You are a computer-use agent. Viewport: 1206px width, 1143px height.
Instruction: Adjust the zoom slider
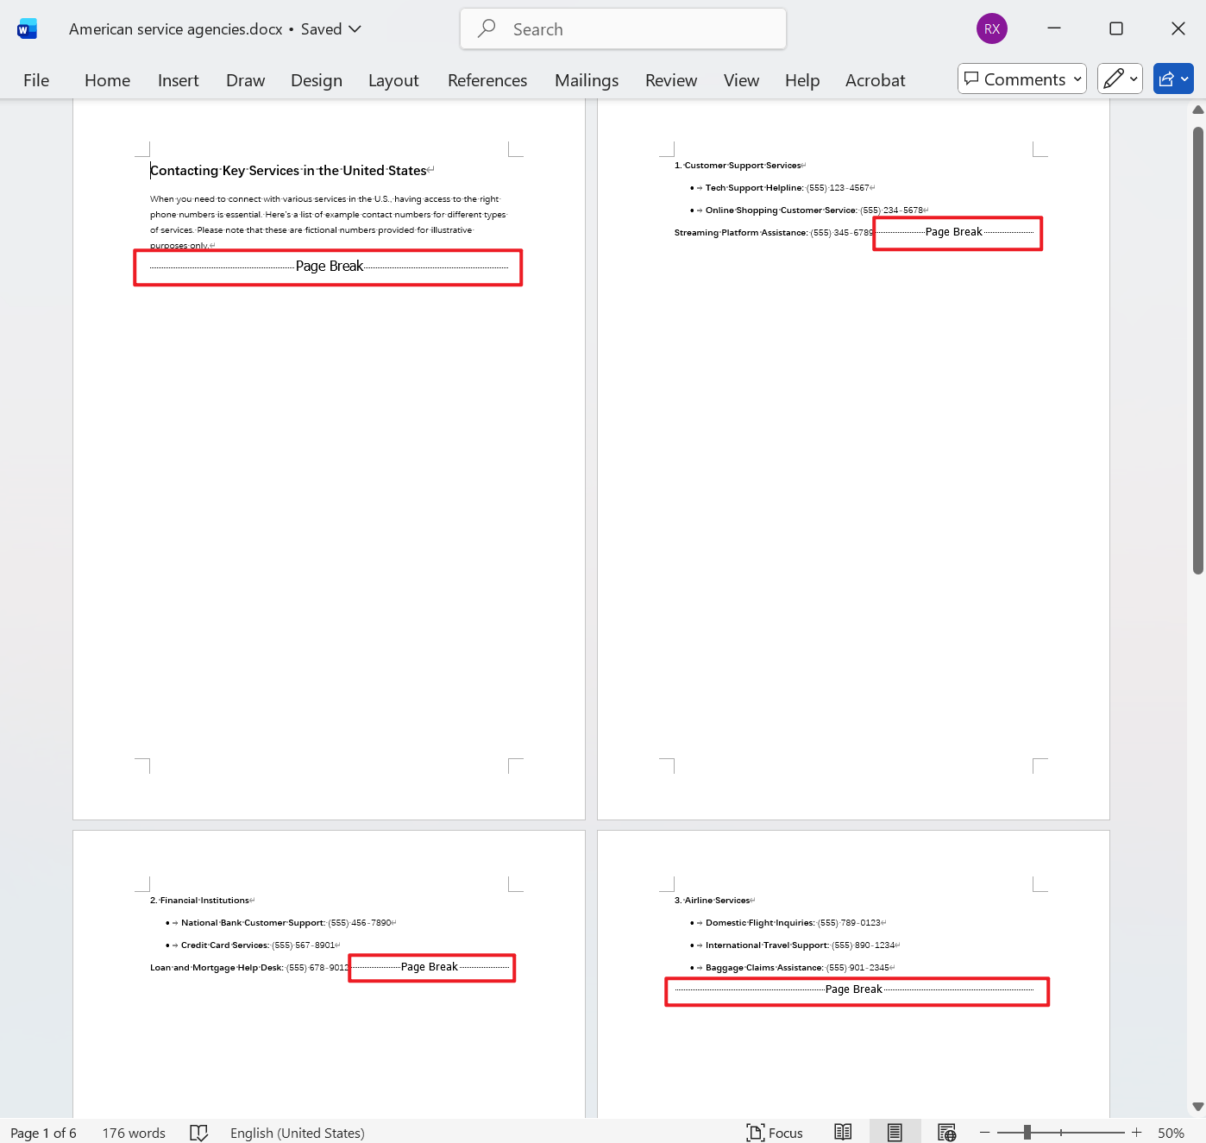[x=1027, y=1132]
